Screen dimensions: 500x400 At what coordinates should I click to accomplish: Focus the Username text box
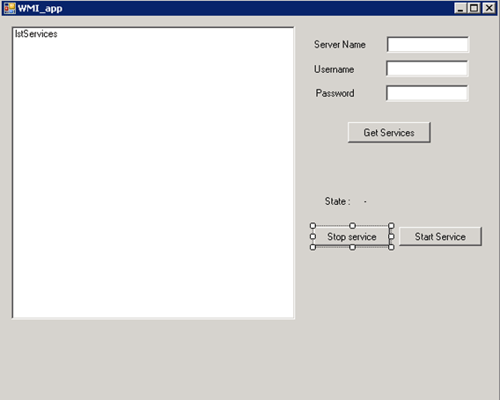[427, 69]
